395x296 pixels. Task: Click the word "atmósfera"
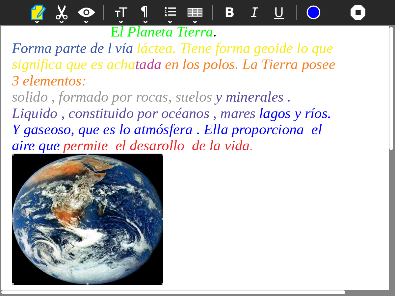pyautogui.click(x=163, y=130)
